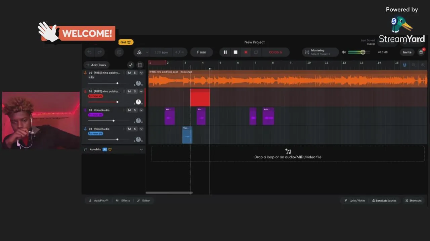The image size is (430, 241).
Task: Solo track 03 Voice/Audio
Action: [135, 110]
